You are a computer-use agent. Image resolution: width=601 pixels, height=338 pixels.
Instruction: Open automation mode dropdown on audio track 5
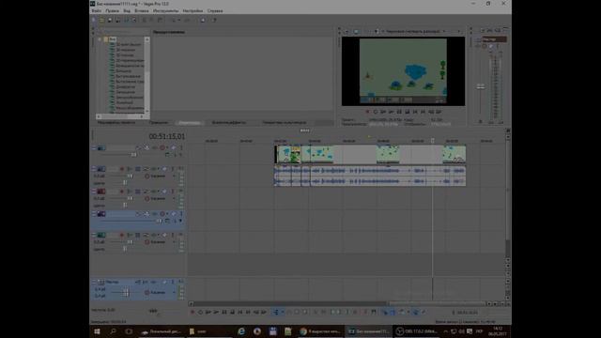pos(175,242)
